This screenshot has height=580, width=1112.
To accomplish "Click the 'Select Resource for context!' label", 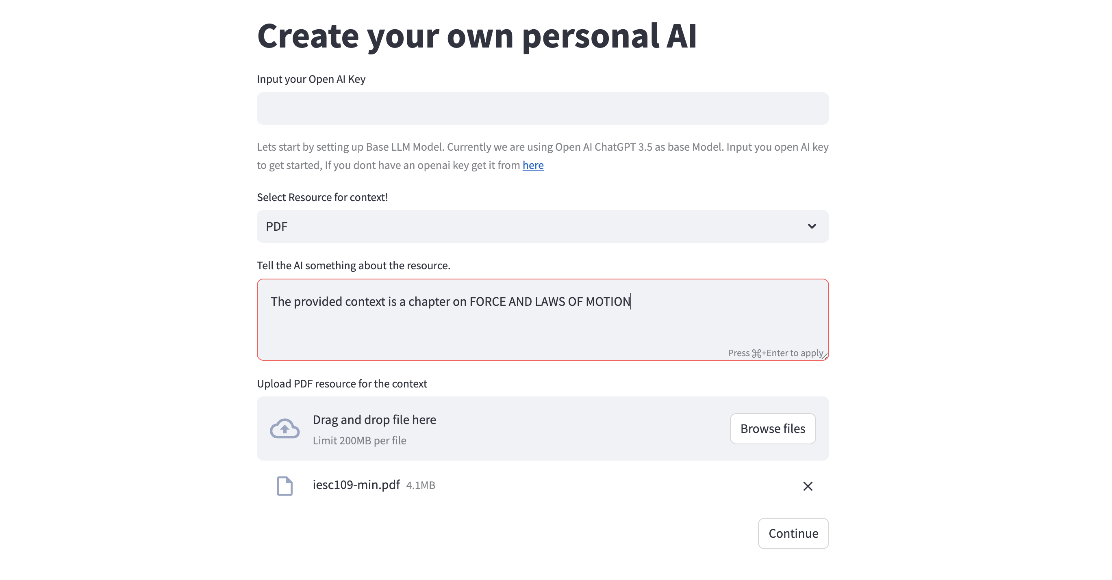I will coord(322,197).
